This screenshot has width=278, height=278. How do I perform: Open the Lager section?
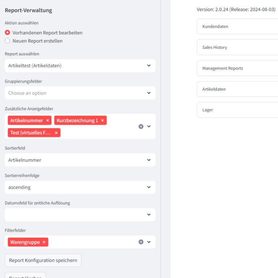[x=237, y=110]
